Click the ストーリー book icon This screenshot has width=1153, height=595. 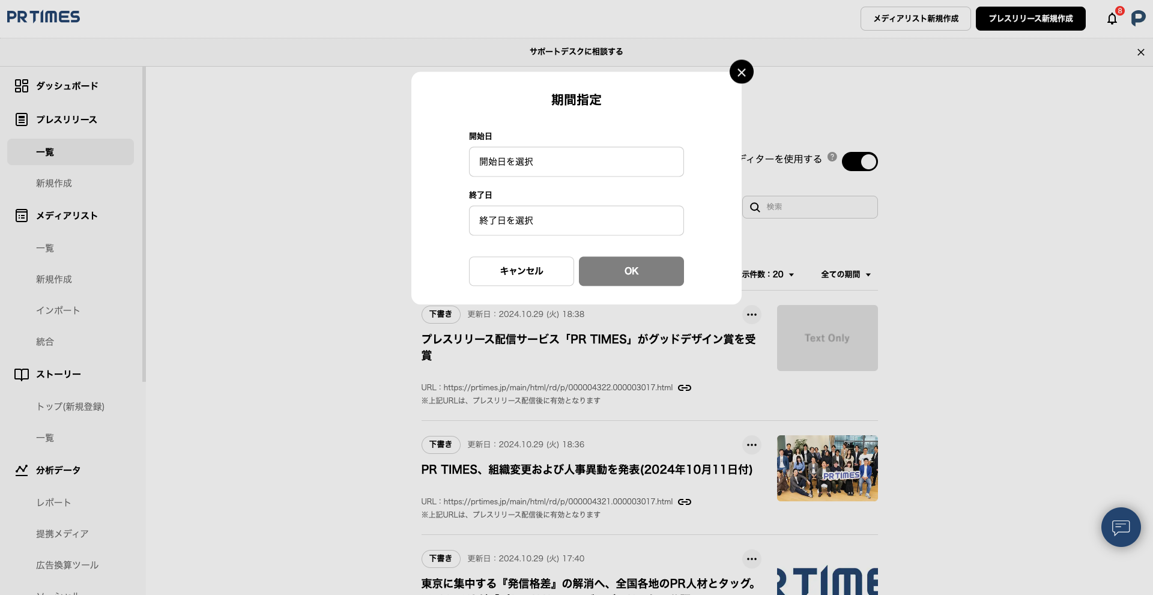tap(22, 374)
